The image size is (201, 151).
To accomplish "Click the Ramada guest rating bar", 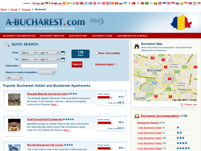I will coord(105,97).
